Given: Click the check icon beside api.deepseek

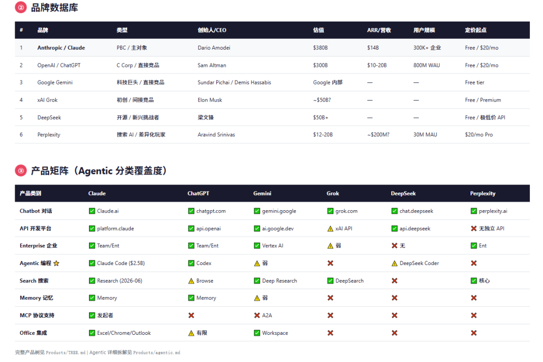Looking at the screenshot, I should 395,229.
